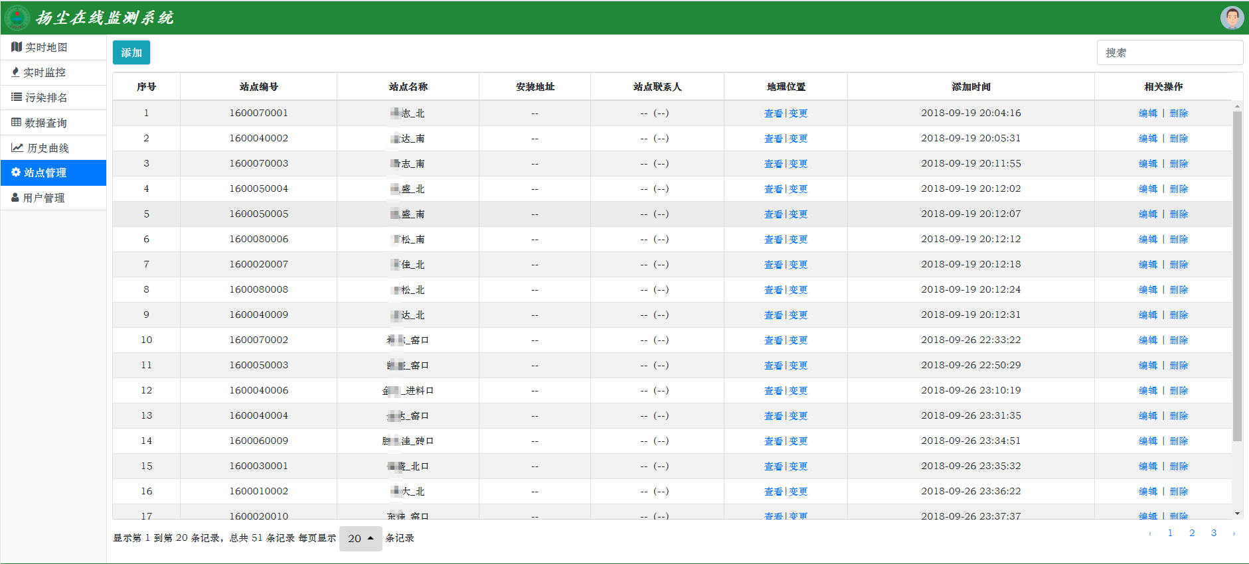Click the vertical scrollbar down arrow of the table
Screen dimensions: 1249x564
(x=1237, y=514)
